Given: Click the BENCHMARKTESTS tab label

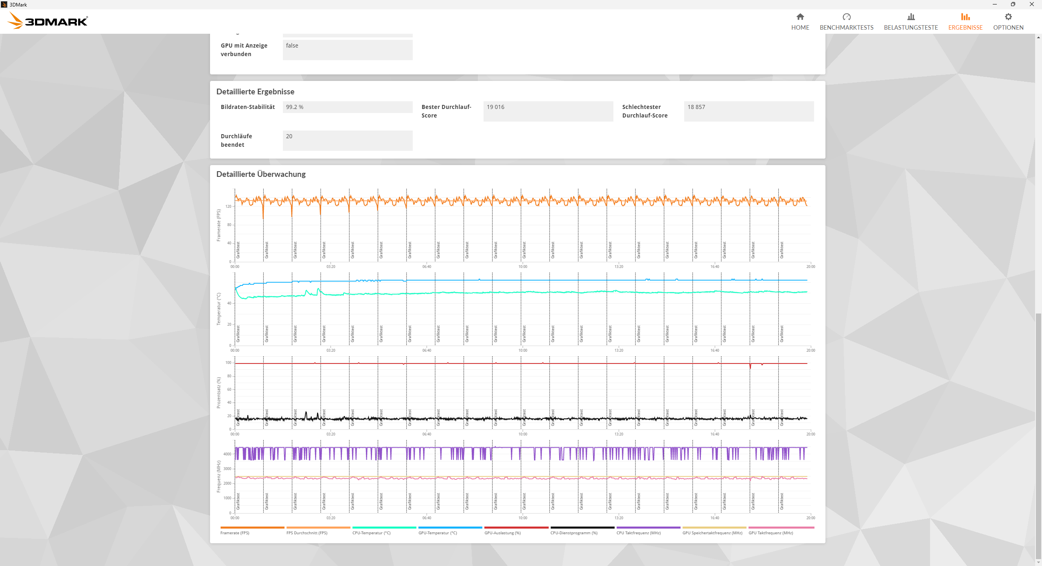Looking at the screenshot, I should click(x=846, y=28).
